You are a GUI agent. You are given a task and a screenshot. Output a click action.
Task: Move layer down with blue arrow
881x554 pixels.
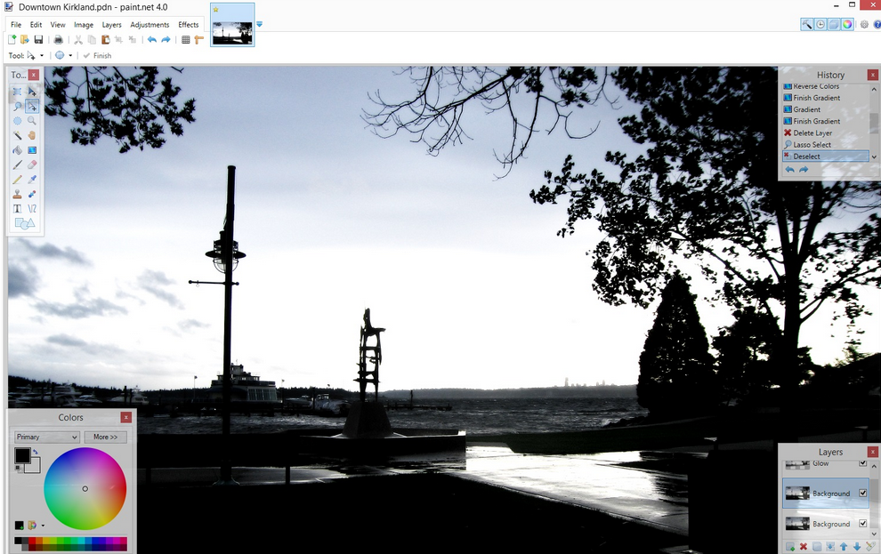[857, 547]
